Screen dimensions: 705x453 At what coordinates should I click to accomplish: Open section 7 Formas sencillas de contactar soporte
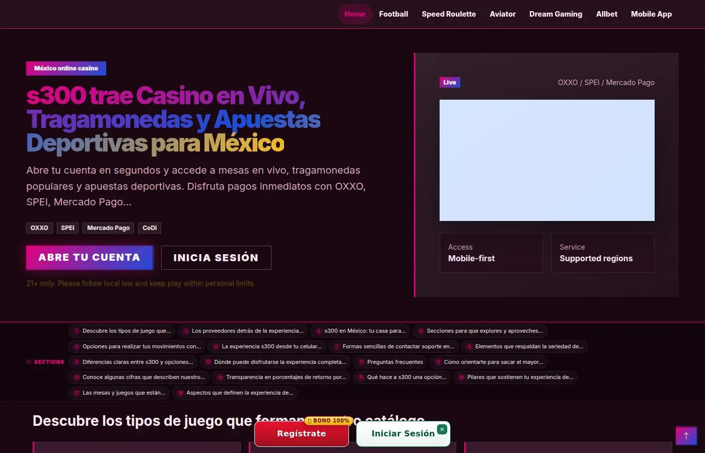click(x=393, y=347)
